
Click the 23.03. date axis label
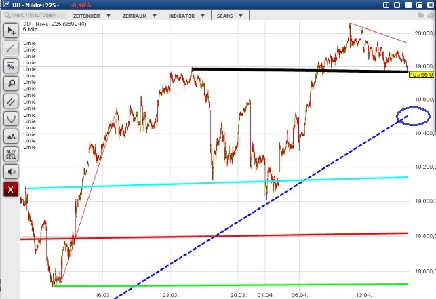pyautogui.click(x=170, y=295)
